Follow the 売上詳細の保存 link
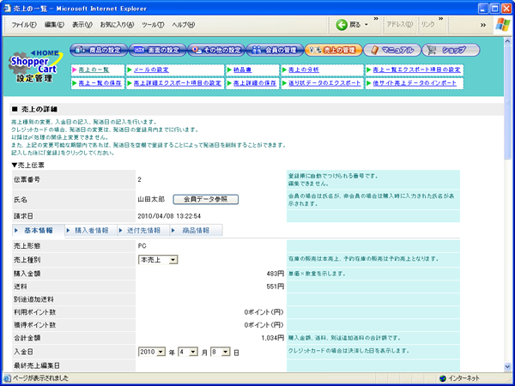Screen dimensions: 515x386 (x=255, y=83)
